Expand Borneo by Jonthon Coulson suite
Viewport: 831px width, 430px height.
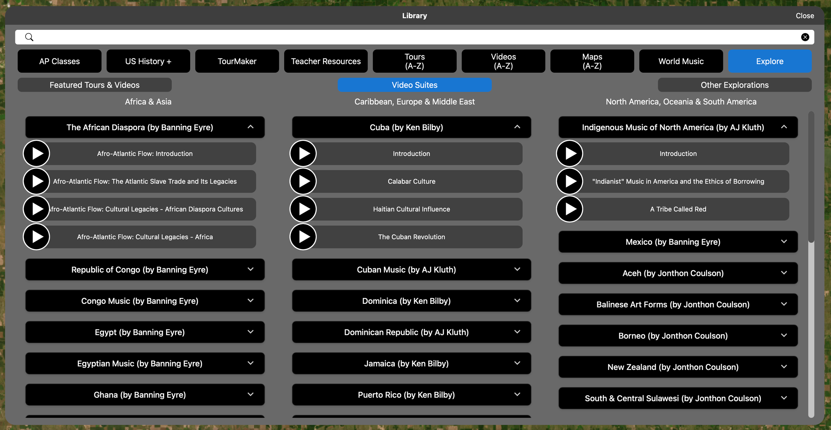(x=784, y=336)
